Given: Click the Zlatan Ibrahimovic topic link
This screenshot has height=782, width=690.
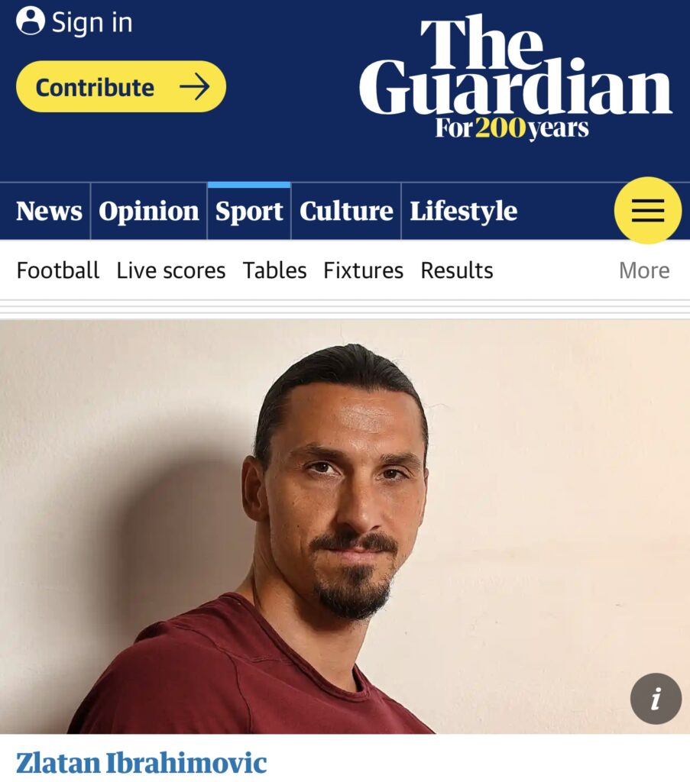Looking at the screenshot, I should [141, 763].
